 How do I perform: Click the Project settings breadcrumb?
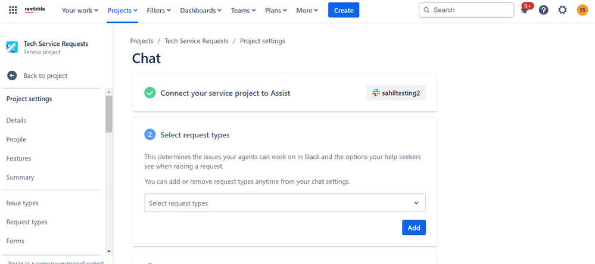point(263,41)
